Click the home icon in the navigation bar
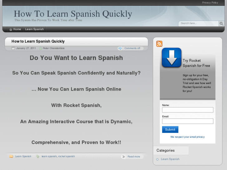Viewport: 227px width, 170px height. click(11, 29)
